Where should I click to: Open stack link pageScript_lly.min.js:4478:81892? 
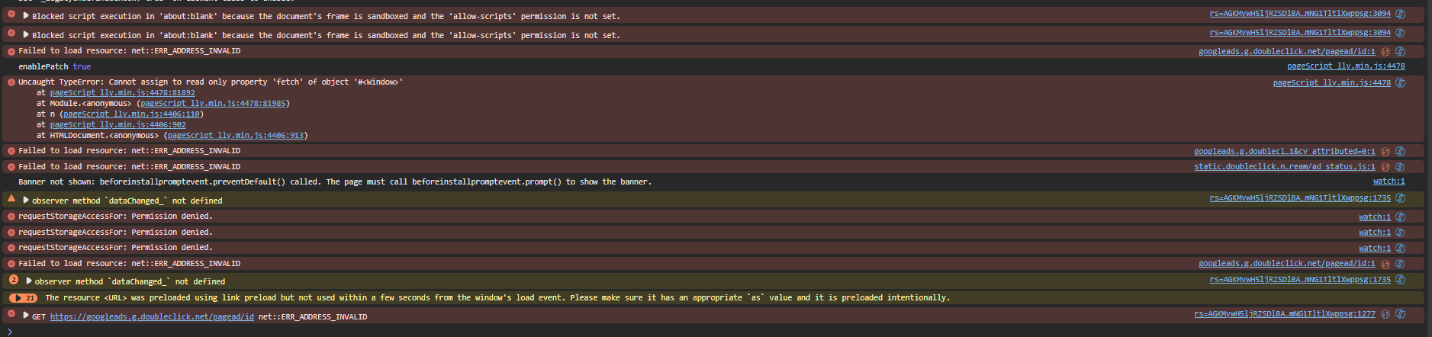[122, 93]
